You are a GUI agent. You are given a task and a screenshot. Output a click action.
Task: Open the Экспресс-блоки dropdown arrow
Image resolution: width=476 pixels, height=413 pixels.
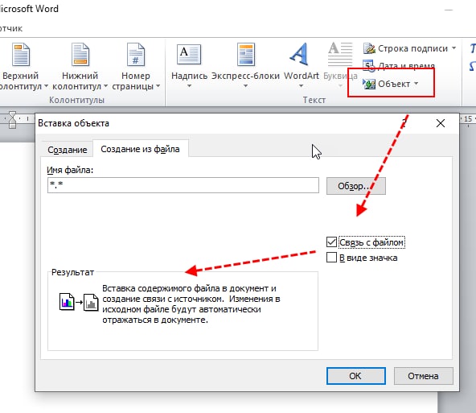pos(245,86)
